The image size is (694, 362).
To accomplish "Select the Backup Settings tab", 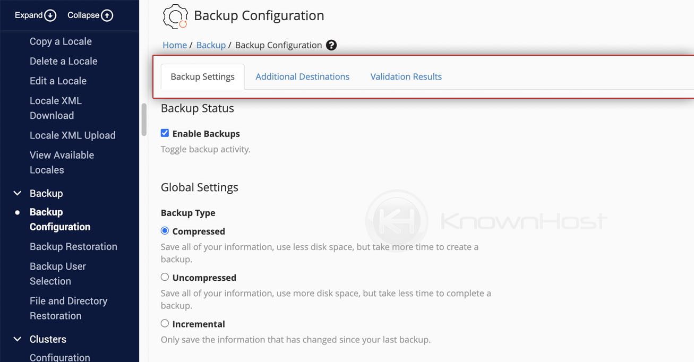I will point(202,76).
